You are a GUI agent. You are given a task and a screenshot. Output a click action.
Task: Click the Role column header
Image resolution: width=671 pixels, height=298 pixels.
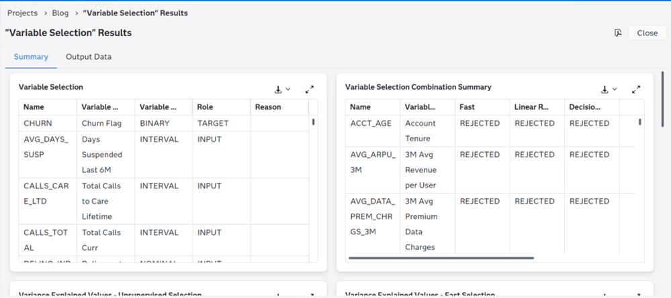222,107
